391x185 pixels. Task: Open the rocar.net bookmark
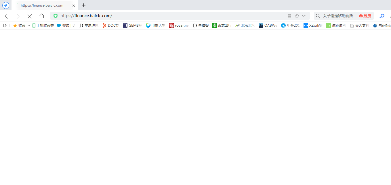(x=179, y=25)
